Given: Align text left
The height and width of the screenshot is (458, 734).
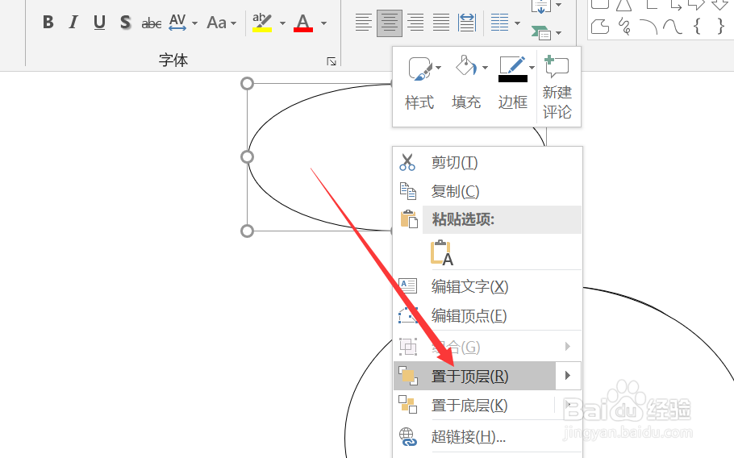Looking at the screenshot, I should 363,22.
